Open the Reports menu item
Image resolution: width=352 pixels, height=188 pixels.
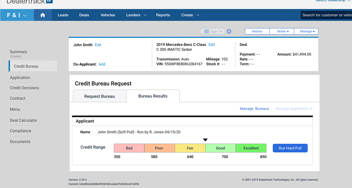163,15
